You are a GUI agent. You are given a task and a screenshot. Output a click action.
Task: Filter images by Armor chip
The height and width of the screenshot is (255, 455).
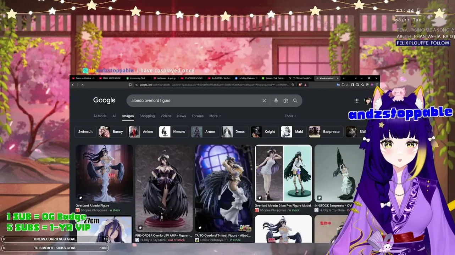[x=205, y=132]
